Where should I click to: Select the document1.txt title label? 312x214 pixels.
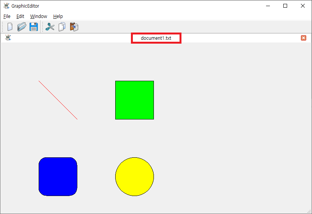[x=156, y=38]
